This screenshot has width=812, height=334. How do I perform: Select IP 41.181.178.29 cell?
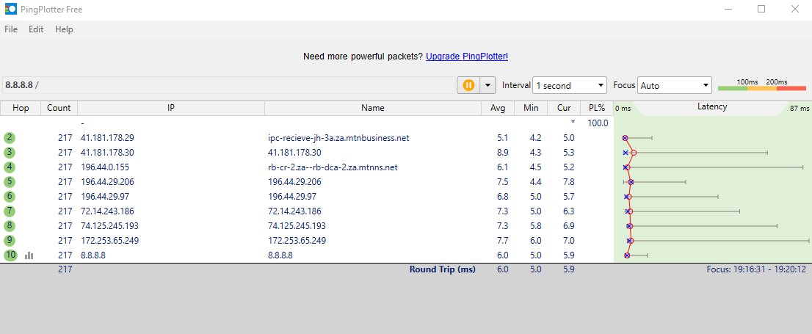pyautogui.click(x=107, y=138)
